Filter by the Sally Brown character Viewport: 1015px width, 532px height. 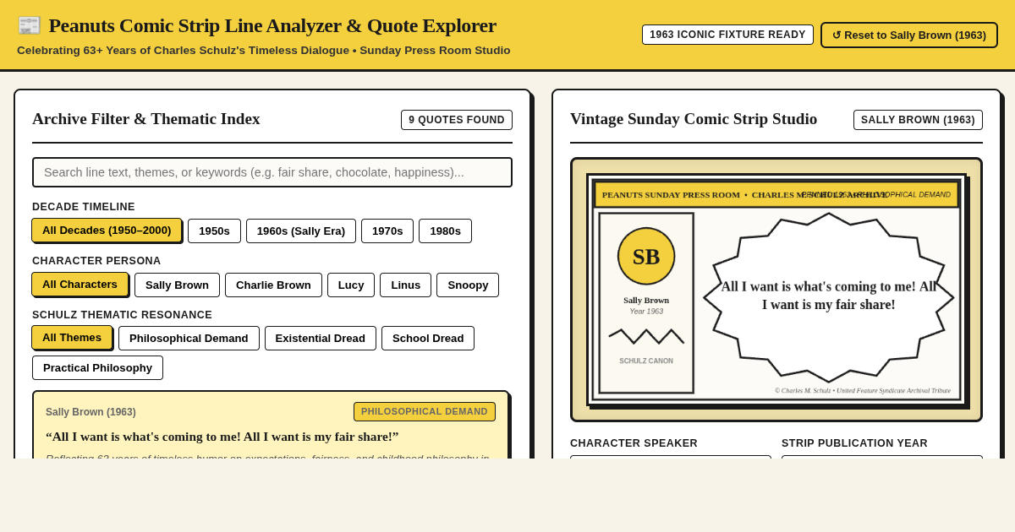177,285
